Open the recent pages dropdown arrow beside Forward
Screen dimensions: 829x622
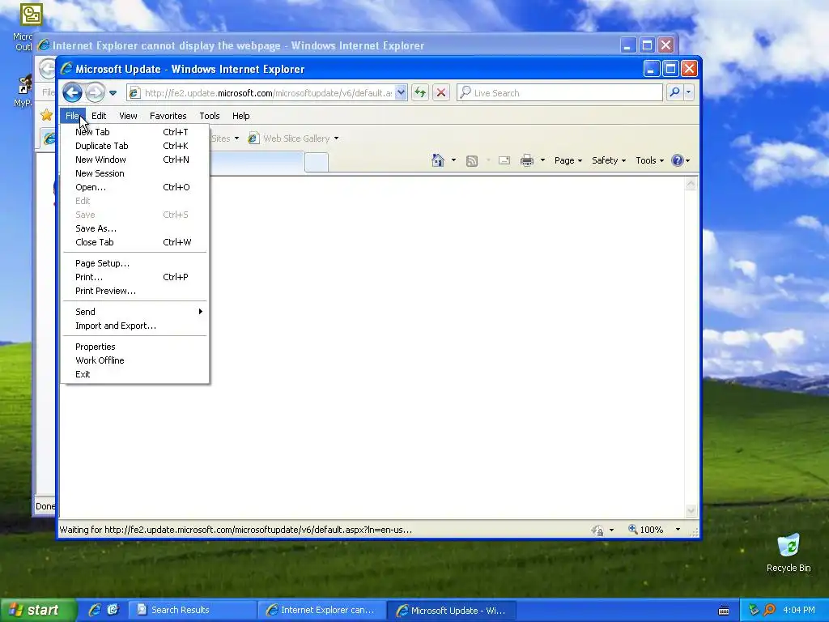(113, 93)
